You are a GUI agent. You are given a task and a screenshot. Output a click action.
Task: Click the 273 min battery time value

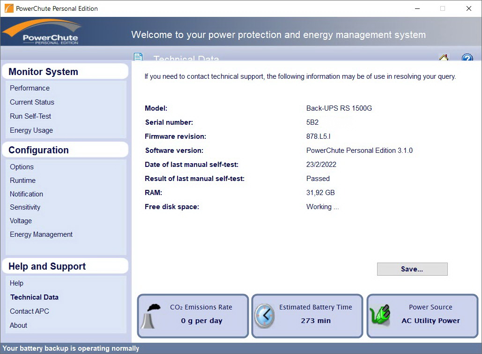tap(316, 321)
